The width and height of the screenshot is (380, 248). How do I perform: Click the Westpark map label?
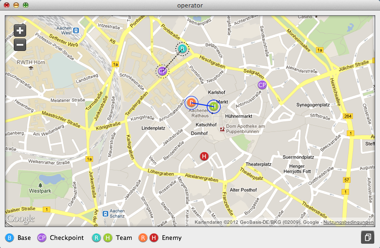click(40, 191)
